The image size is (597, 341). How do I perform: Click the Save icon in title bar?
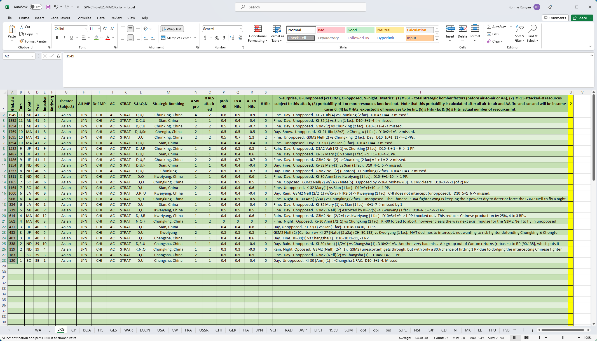point(48,7)
